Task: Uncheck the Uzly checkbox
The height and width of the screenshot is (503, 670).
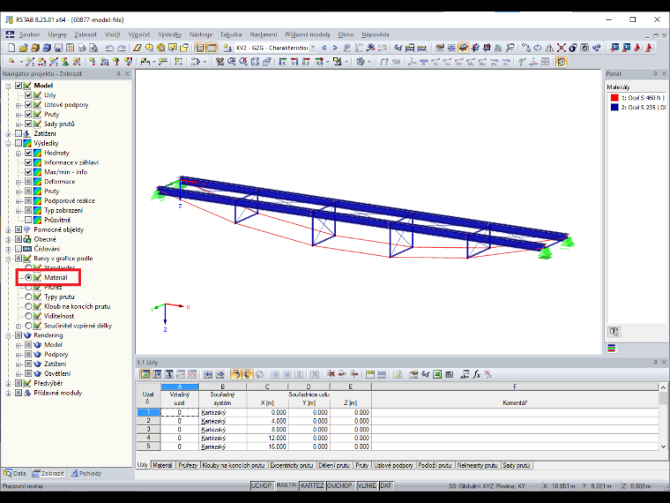Action: click(x=28, y=95)
